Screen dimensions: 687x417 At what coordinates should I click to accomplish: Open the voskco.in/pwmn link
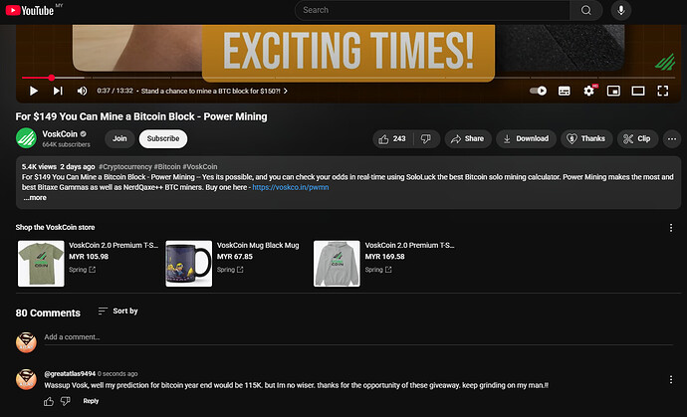(291, 187)
